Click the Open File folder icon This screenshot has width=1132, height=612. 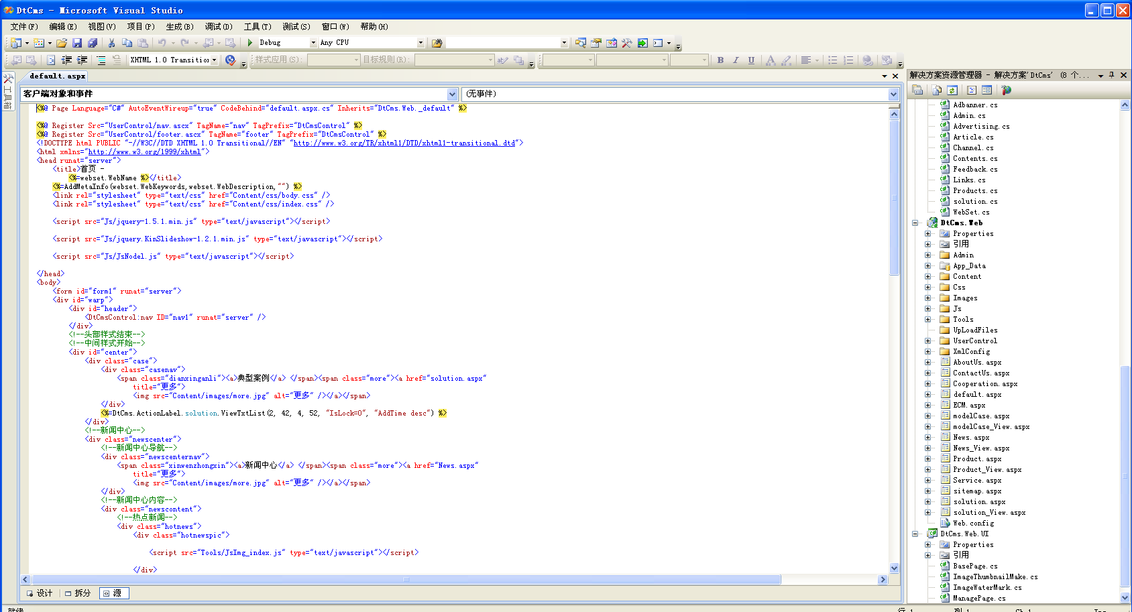point(62,43)
